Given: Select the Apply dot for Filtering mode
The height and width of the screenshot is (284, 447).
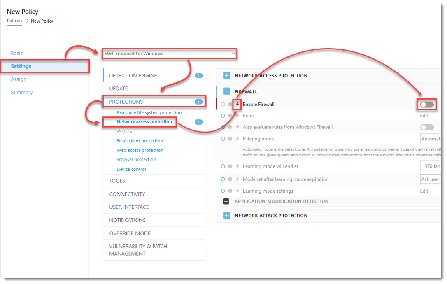Looking at the screenshot, I should [x=230, y=139].
